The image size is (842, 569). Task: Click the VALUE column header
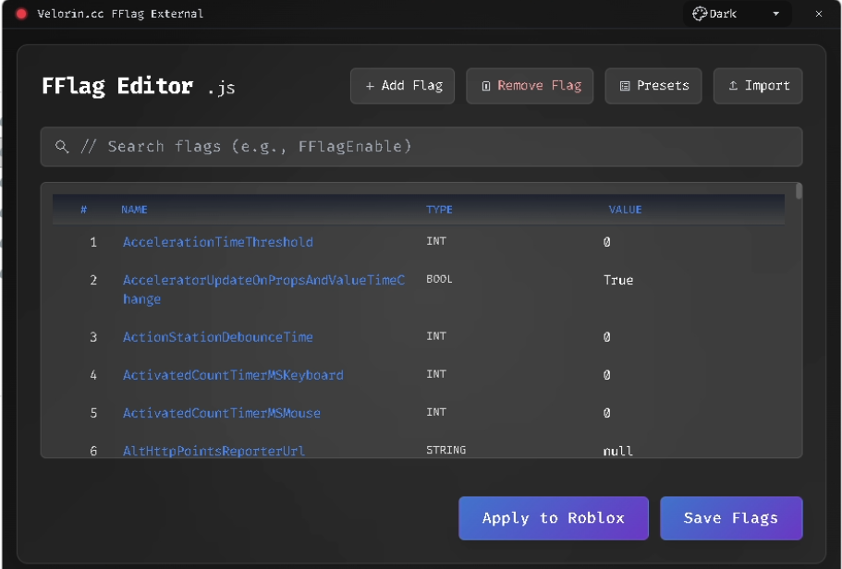[625, 210]
